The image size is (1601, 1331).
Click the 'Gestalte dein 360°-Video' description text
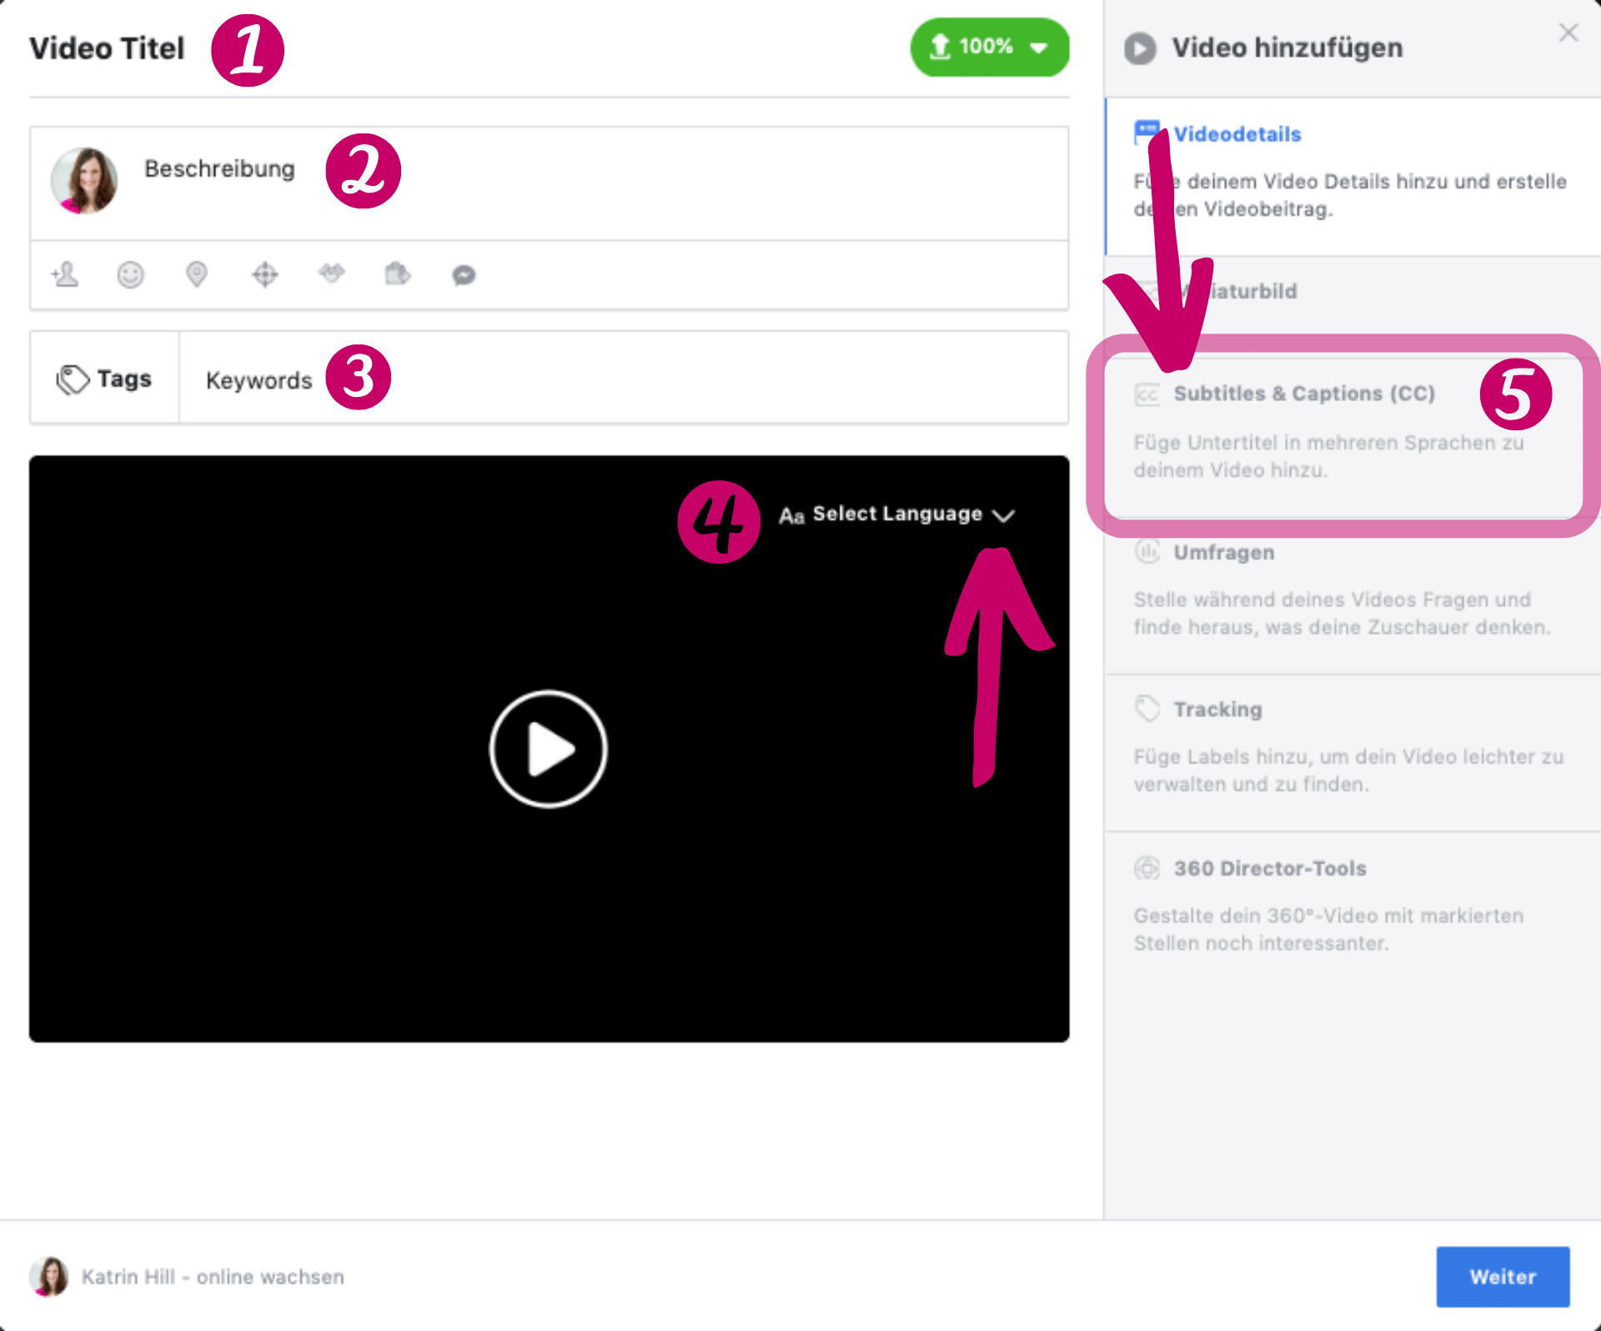click(x=1328, y=929)
